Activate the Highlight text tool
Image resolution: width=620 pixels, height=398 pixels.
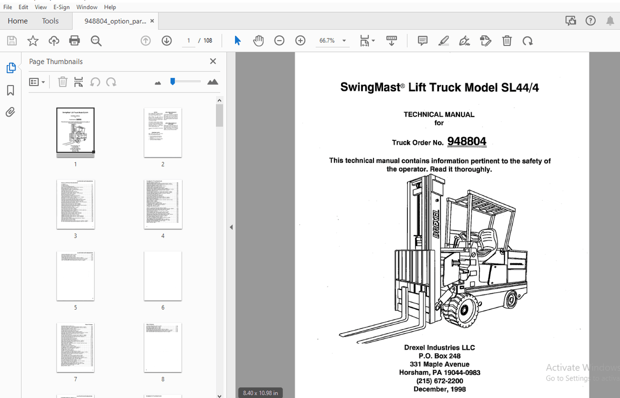click(x=443, y=40)
